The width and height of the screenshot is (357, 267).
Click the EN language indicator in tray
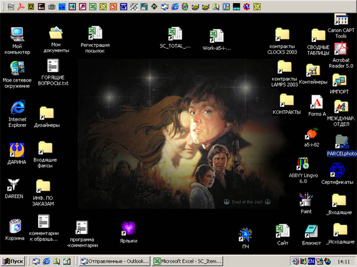pos(311,261)
